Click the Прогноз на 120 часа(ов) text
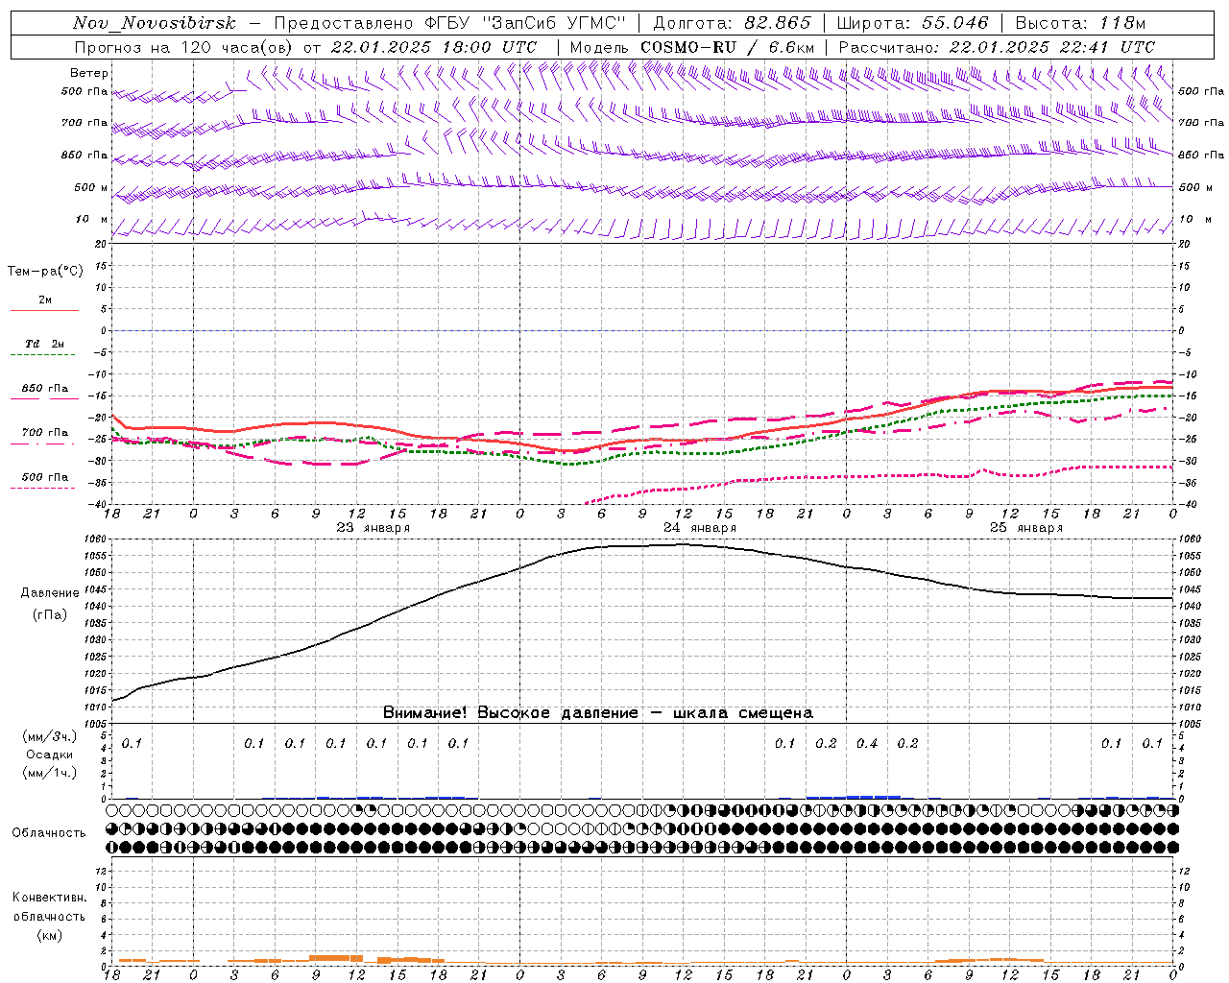 pyautogui.click(x=183, y=47)
